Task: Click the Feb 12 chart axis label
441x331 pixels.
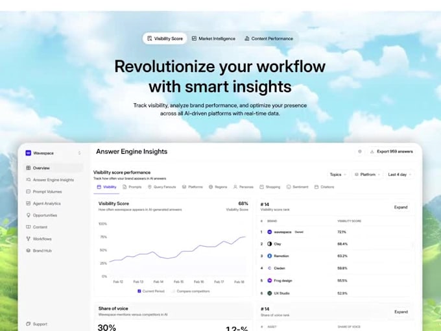Action: coord(118,282)
